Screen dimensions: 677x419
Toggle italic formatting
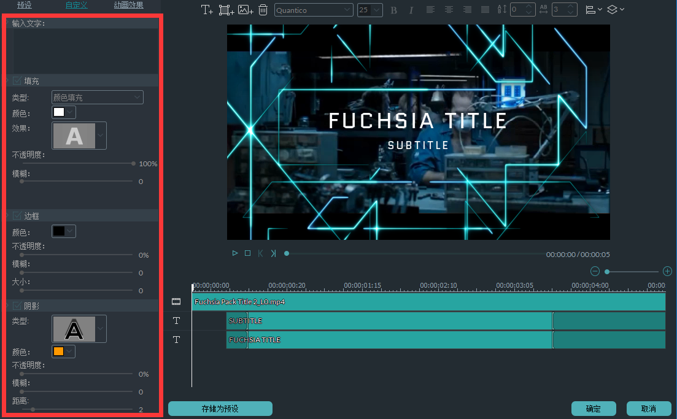[x=411, y=10]
